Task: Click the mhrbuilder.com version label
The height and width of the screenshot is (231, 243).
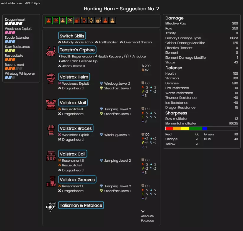Action: tap(21, 3)
